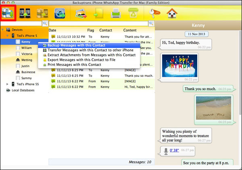
Task: Choose Print Messages with this Contact
Action: click(89, 65)
